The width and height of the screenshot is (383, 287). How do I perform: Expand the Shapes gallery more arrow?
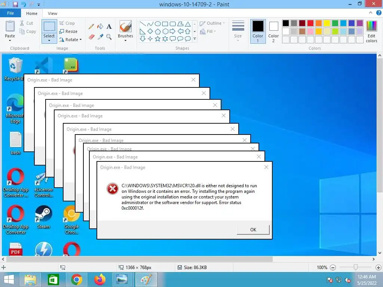[x=194, y=39]
